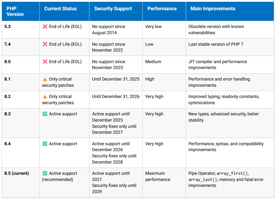Image resolution: width=276 pixels, height=199 pixels.
Task: Click the warning icon in PHP 8.1 row
Action: coord(45,79)
